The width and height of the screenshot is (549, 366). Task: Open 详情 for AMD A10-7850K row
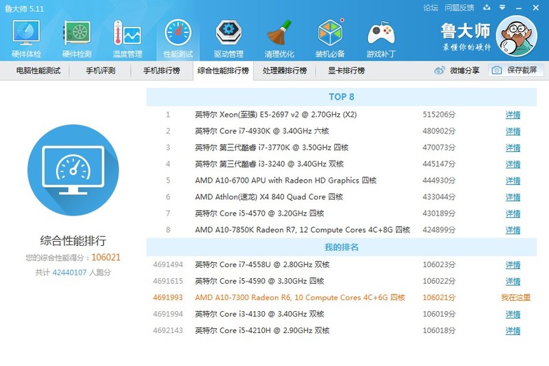pos(513,230)
